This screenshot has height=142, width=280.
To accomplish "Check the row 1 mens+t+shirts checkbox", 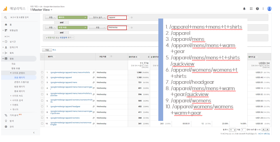I will [42, 72].
